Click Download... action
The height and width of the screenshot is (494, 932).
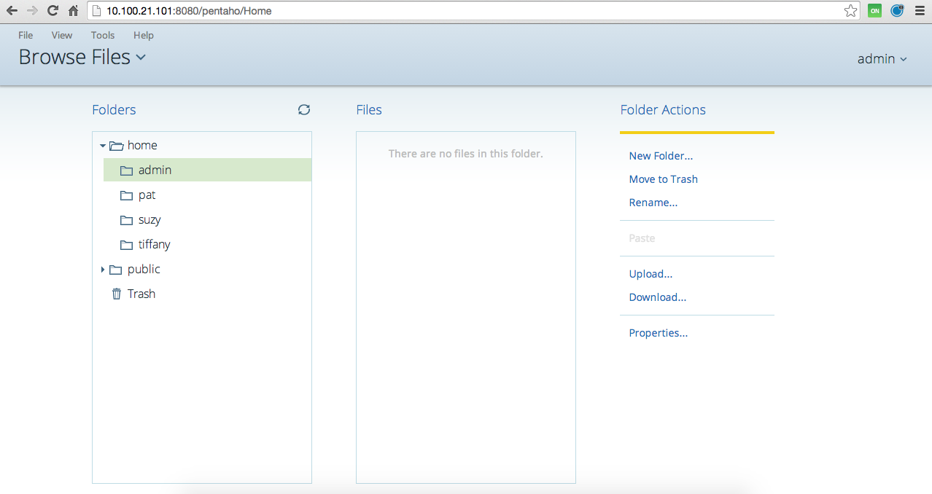click(658, 297)
